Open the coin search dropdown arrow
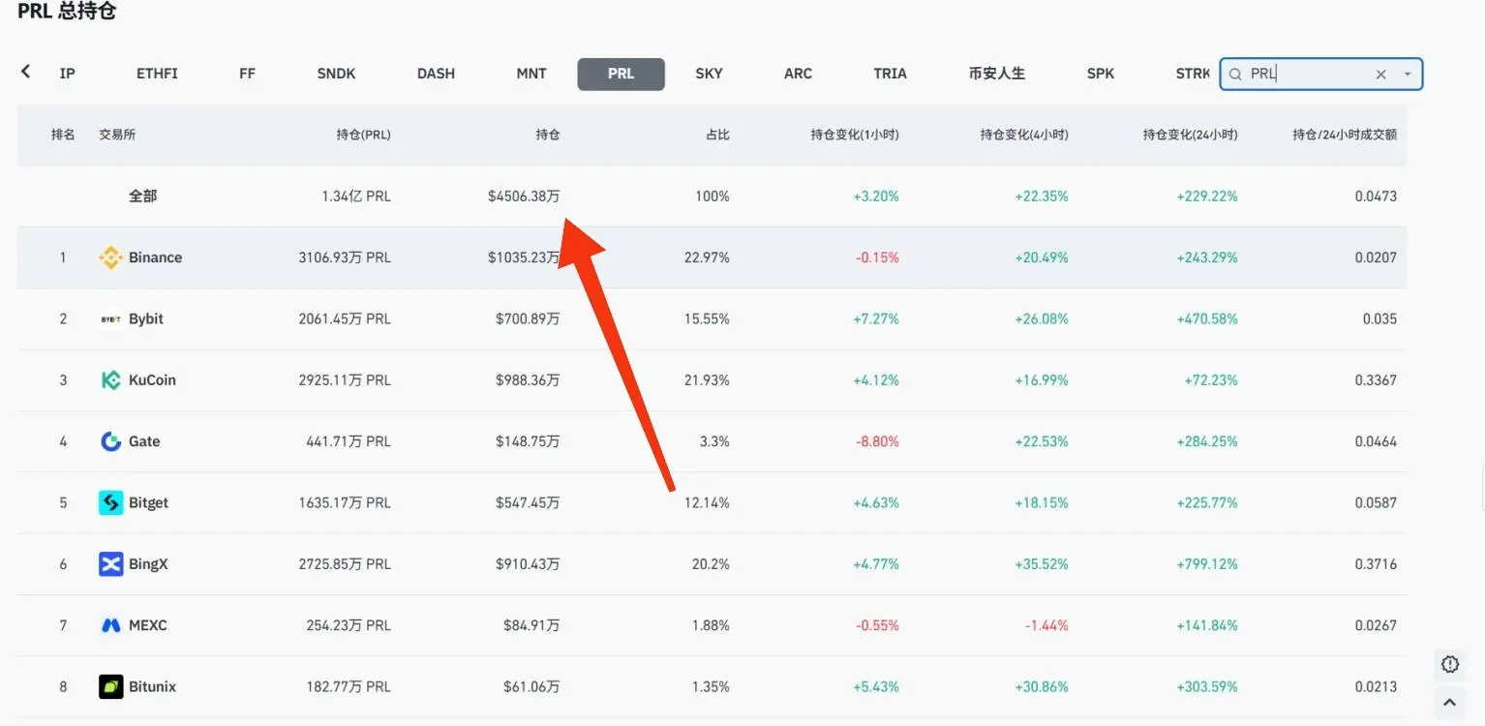The width and height of the screenshot is (1485, 726). [x=1407, y=75]
